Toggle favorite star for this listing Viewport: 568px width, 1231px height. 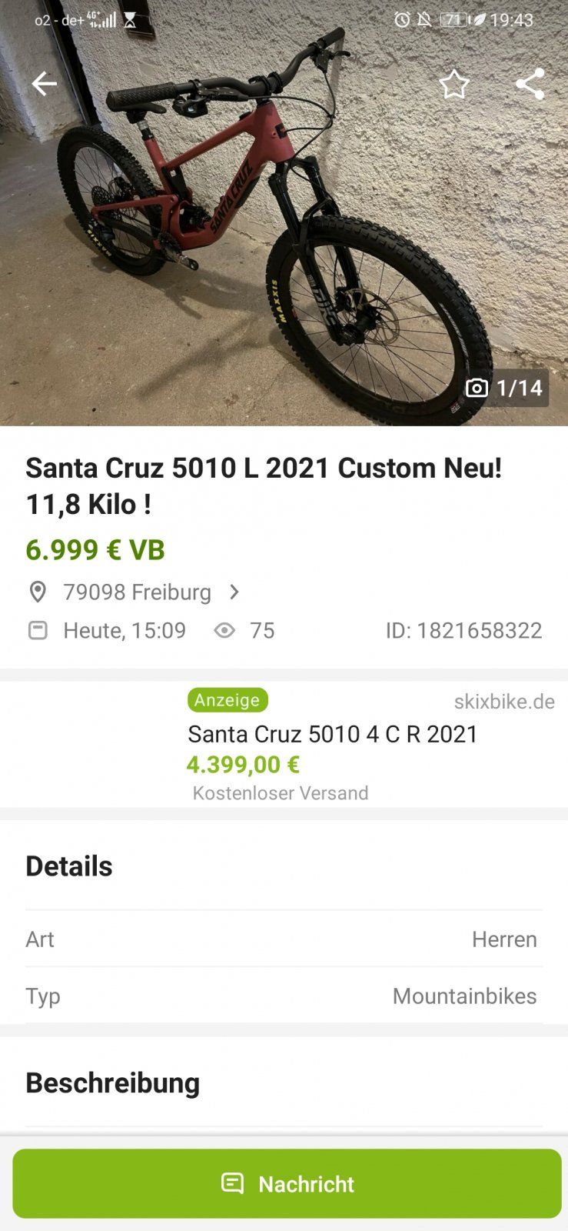click(x=453, y=84)
